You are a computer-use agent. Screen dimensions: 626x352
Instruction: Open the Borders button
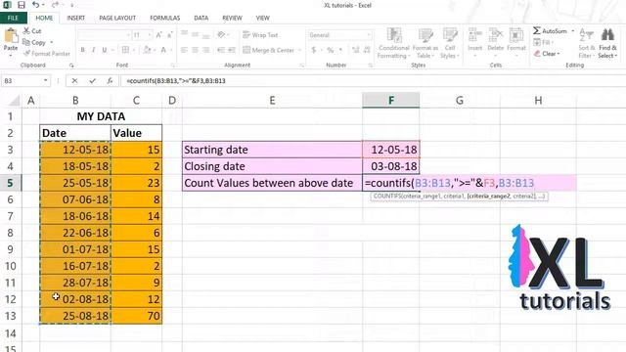coord(125,50)
